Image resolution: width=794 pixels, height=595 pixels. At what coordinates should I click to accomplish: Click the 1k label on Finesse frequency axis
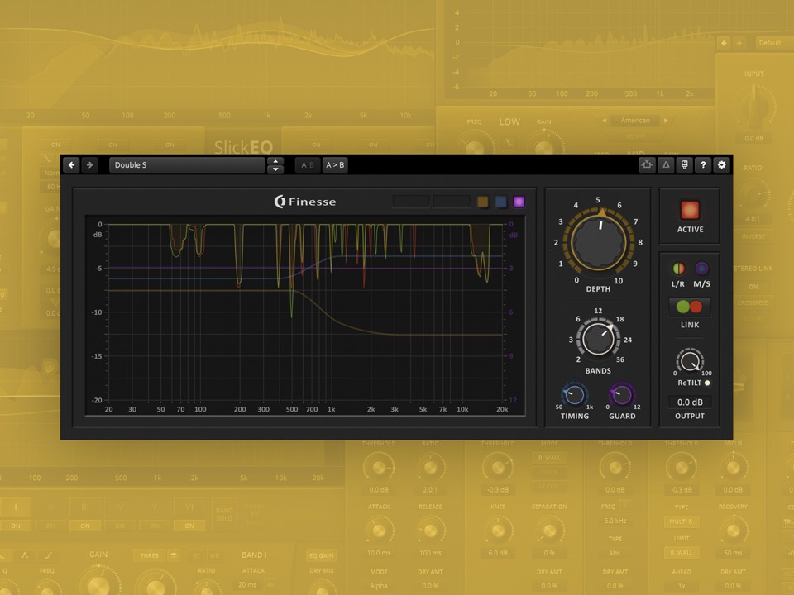[331, 409]
